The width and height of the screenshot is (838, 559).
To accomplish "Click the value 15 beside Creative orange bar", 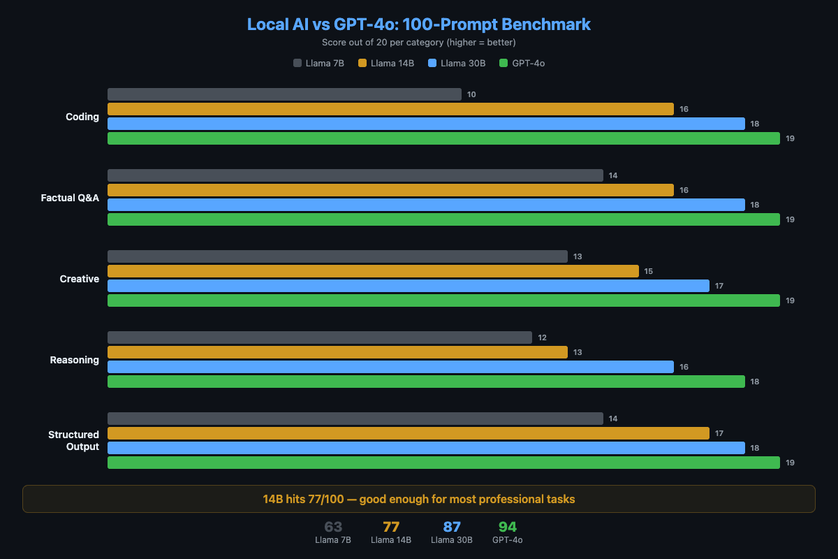I will click(x=649, y=271).
